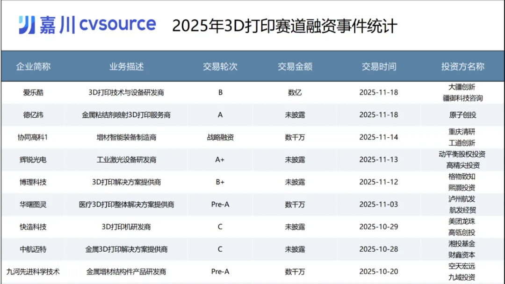Click the 投资方名称 column header

[462, 67]
